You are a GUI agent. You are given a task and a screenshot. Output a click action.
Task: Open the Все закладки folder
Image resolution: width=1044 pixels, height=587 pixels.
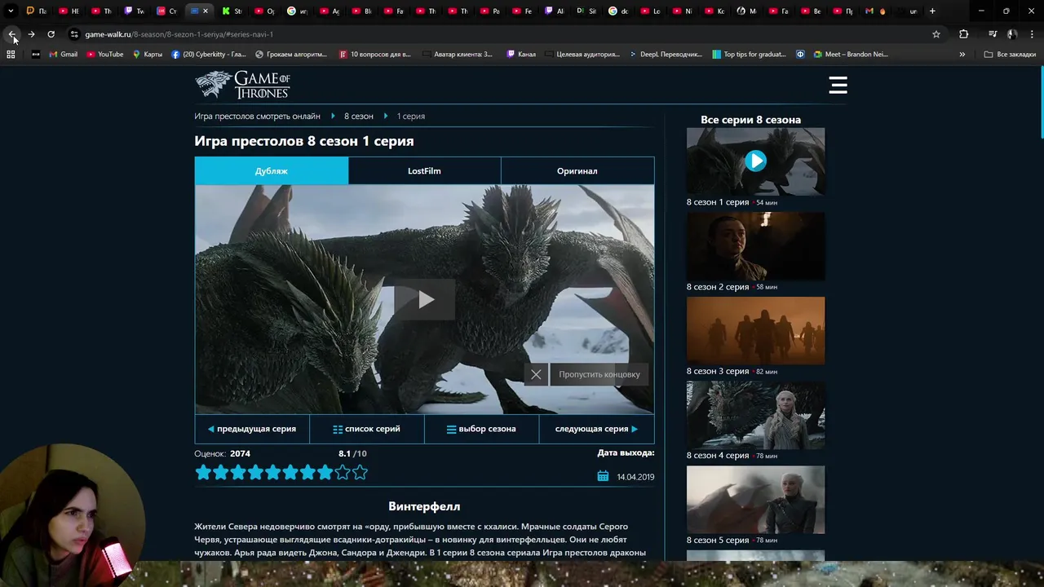pos(1010,55)
